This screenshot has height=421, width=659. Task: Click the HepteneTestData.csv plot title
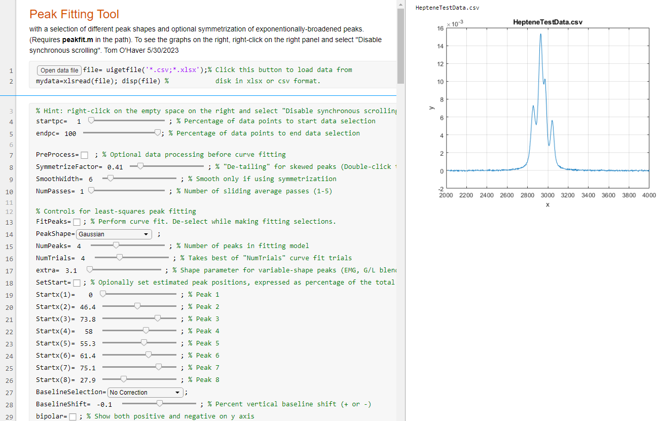547,22
